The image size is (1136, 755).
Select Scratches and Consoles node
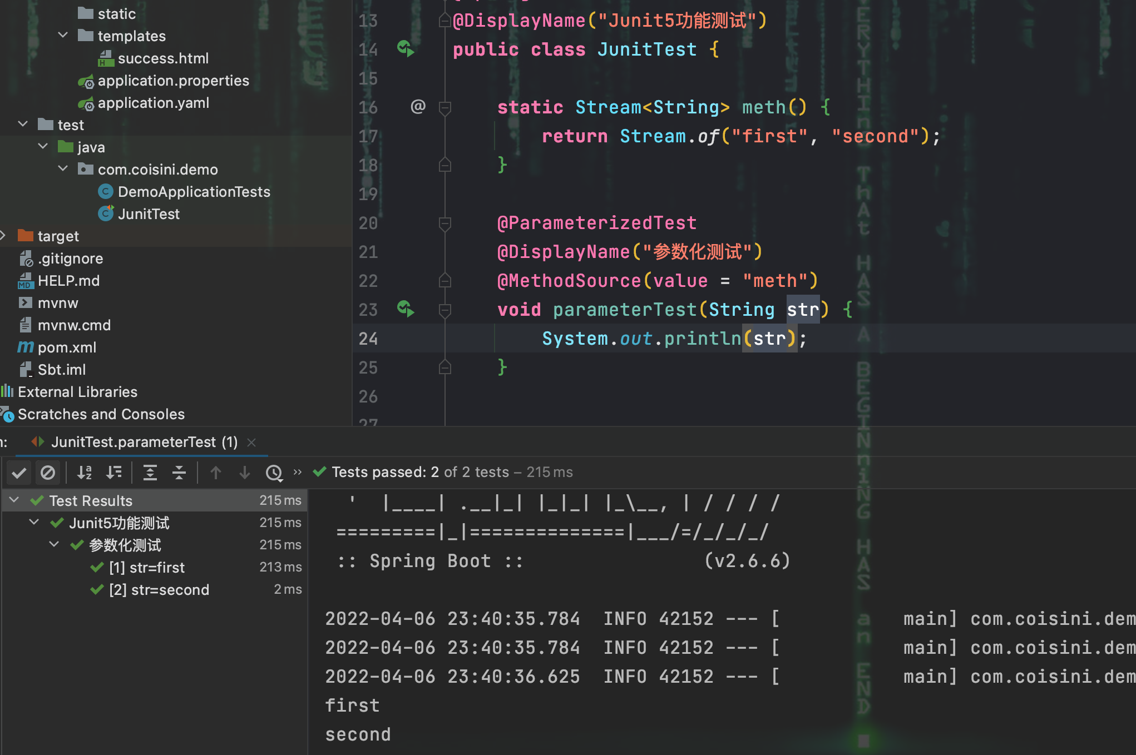tap(101, 414)
